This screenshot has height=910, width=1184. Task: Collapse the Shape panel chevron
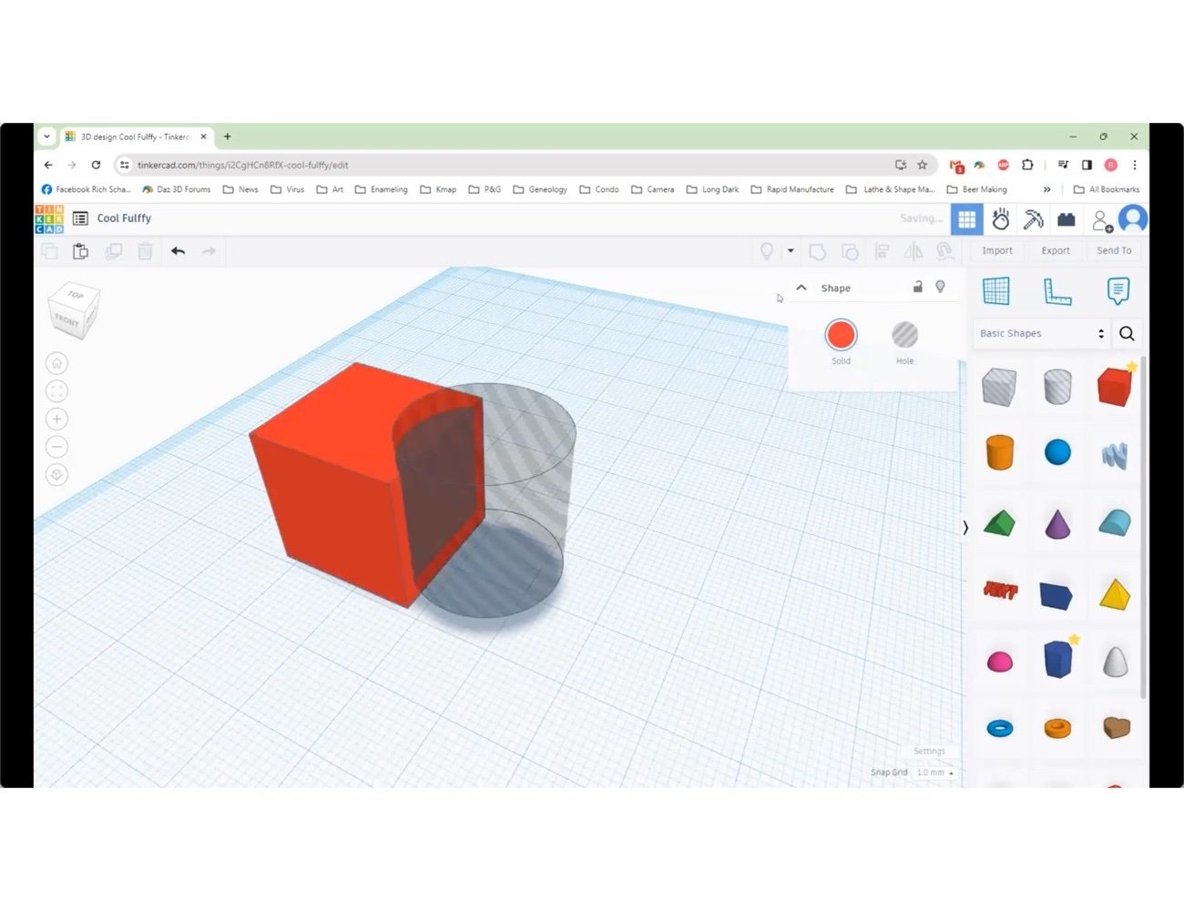point(801,287)
